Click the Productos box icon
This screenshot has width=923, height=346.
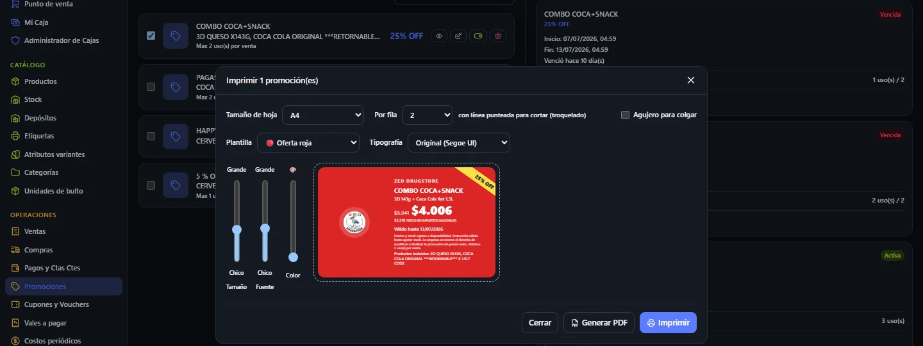click(x=15, y=81)
